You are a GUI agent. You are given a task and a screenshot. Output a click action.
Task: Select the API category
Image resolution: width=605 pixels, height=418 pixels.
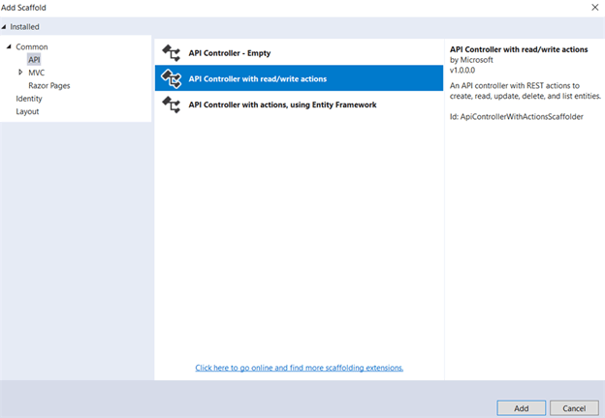tap(34, 60)
